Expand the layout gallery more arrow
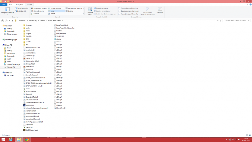 click(x=84, y=14)
